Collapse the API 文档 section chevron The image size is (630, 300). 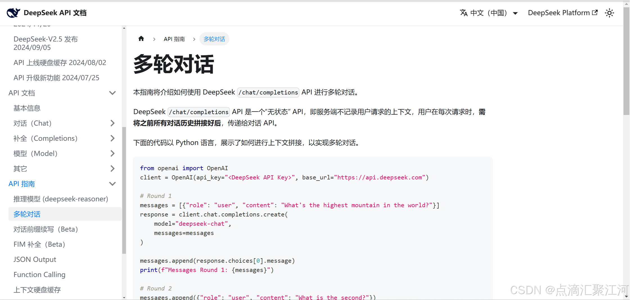112,93
